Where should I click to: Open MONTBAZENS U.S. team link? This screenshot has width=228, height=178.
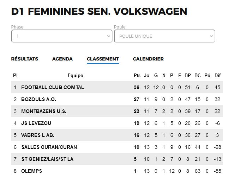(44, 111)
